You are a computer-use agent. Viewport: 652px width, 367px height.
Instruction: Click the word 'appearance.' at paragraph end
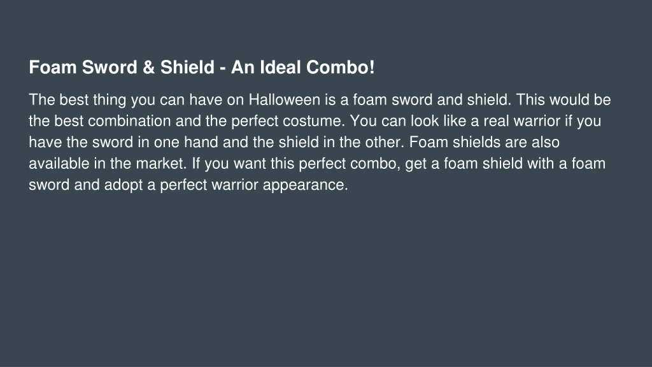click(x=305, y=185)
